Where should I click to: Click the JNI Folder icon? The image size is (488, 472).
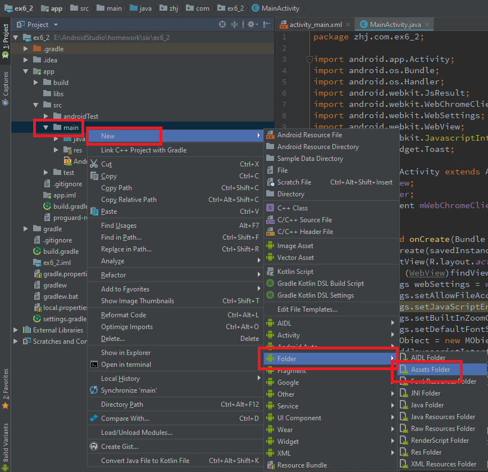(404, 393)
